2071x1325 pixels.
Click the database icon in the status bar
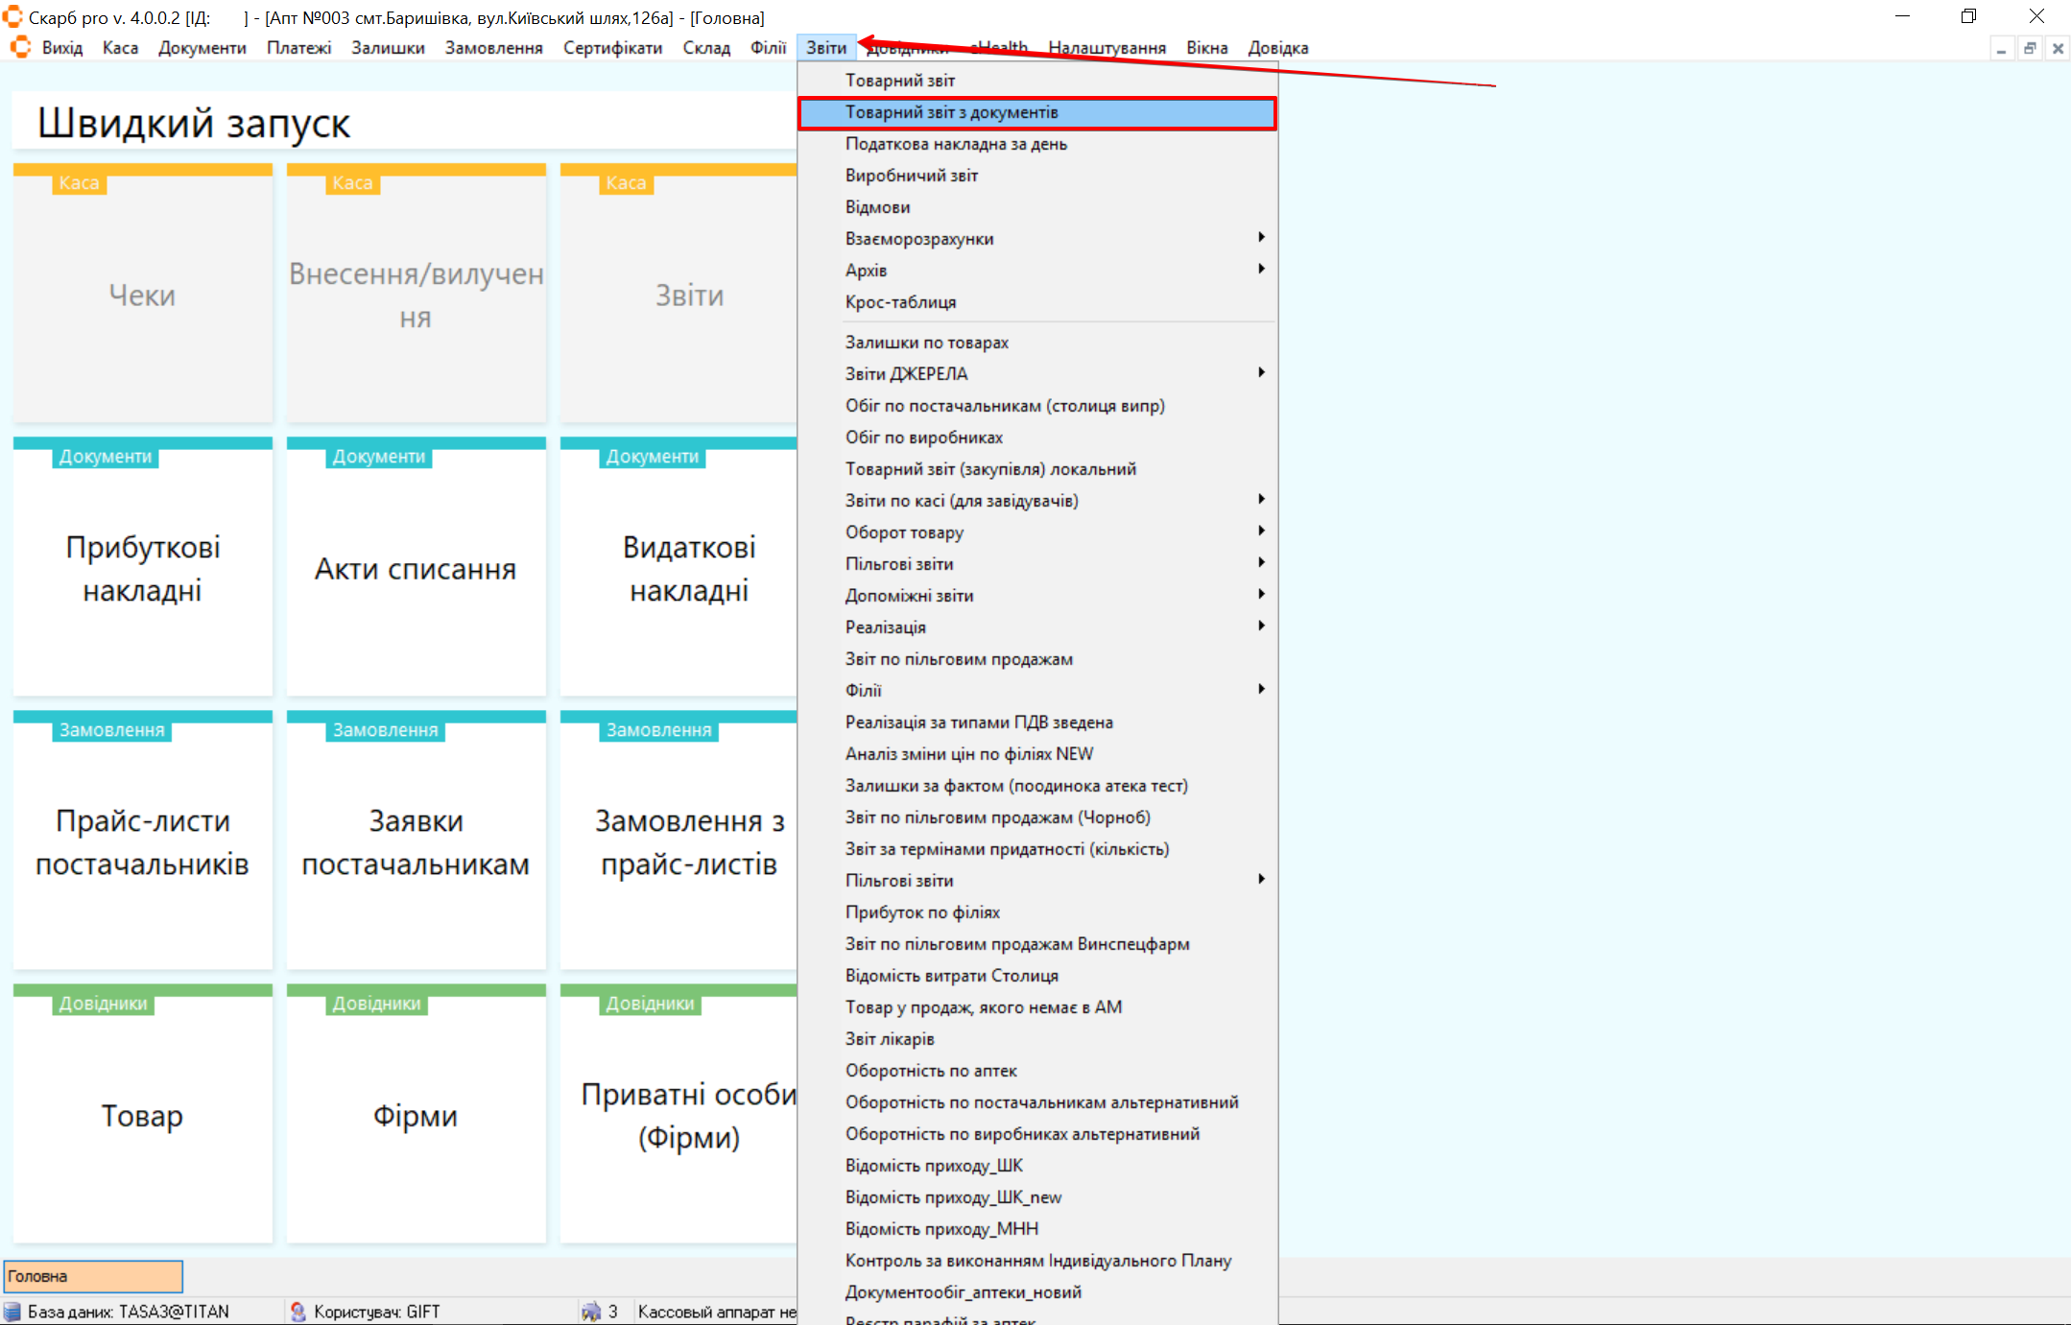[x=12, y=1312]
